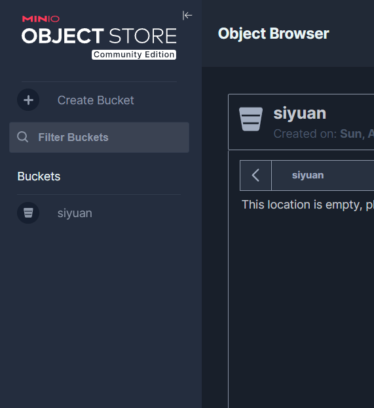Open the Create Bucket option
374x408 pixels.
point(96,100)
